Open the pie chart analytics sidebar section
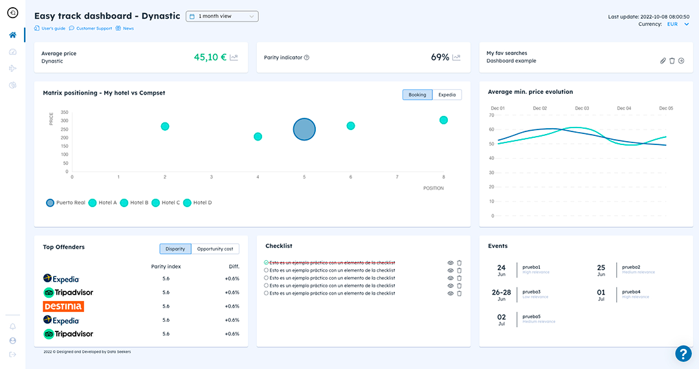The image size is (699, 369). coord(12,85)
